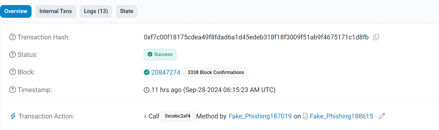439x130 pixels.
Task: Click the green block verified checkmark icon
Action: point(147,72)
